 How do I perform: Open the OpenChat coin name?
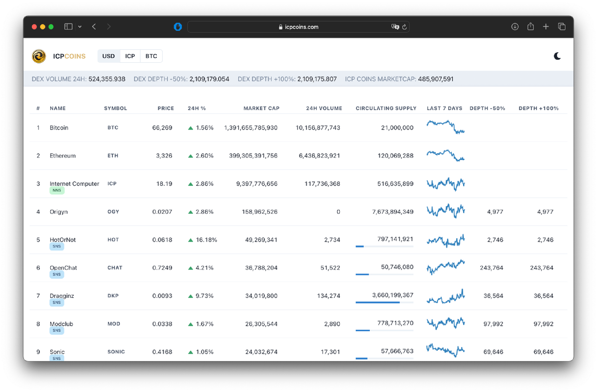[63, 267]
